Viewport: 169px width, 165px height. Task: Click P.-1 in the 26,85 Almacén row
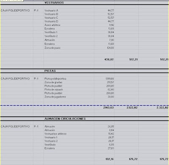click(x=36, y=126)
